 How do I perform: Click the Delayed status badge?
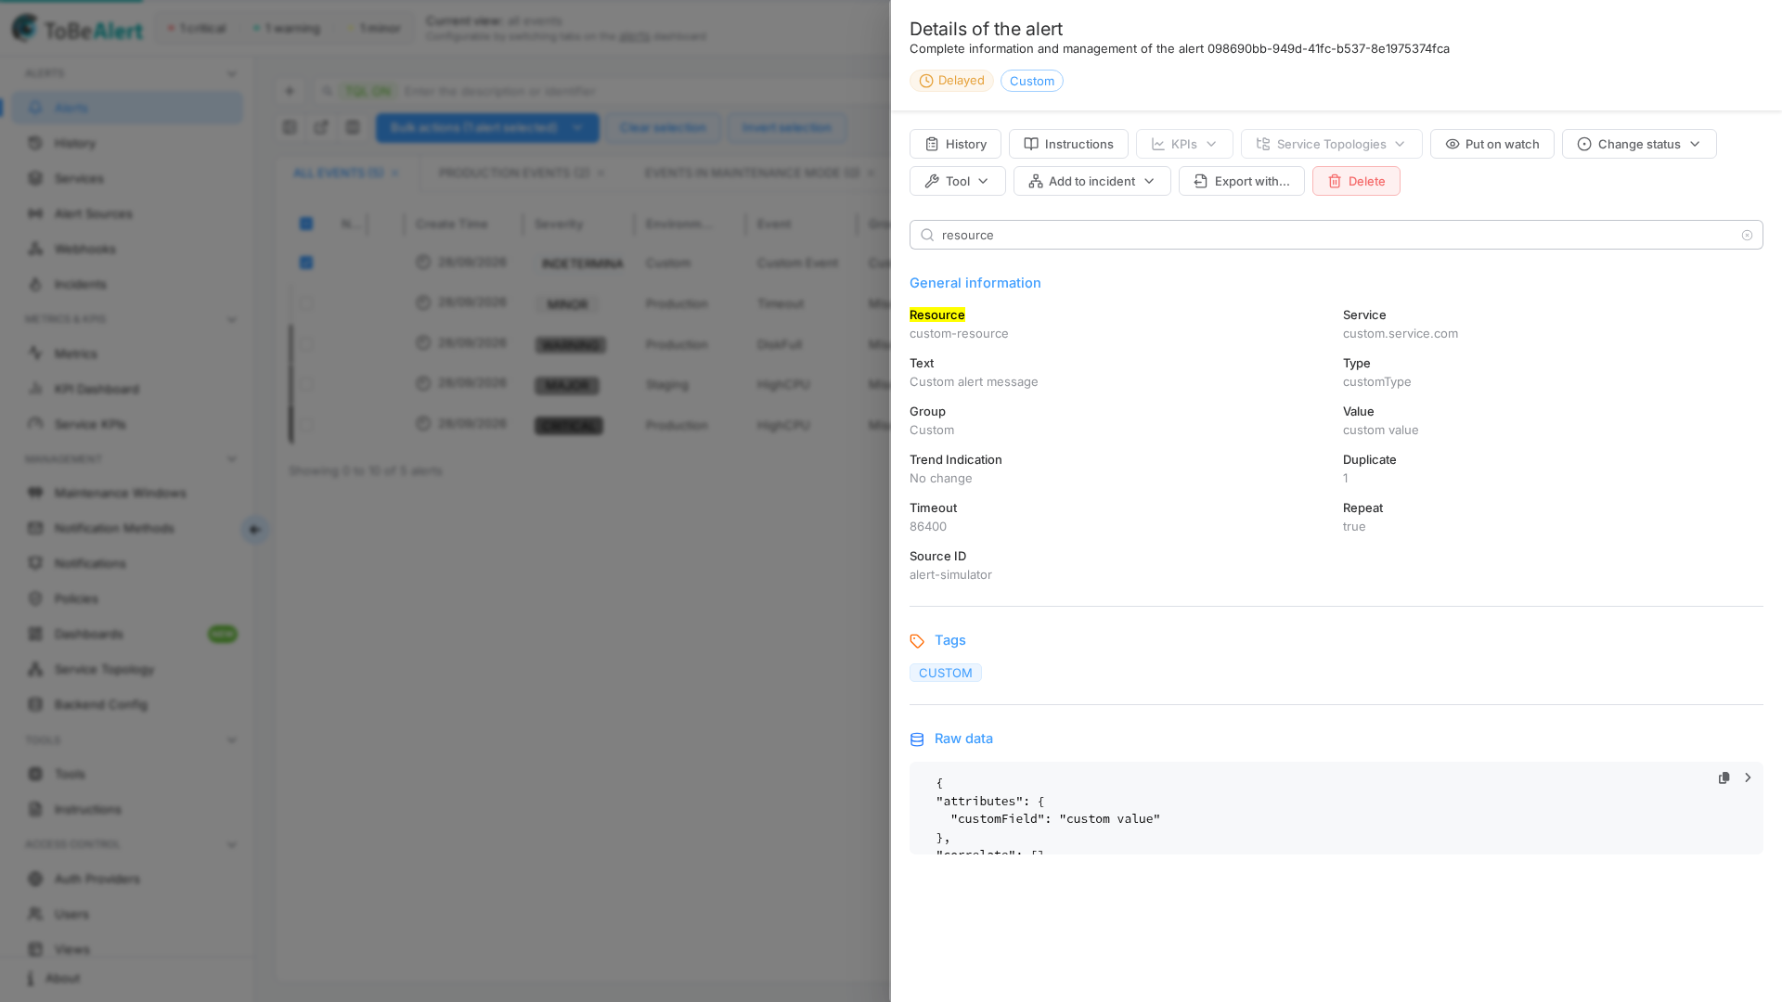point(951,81)
